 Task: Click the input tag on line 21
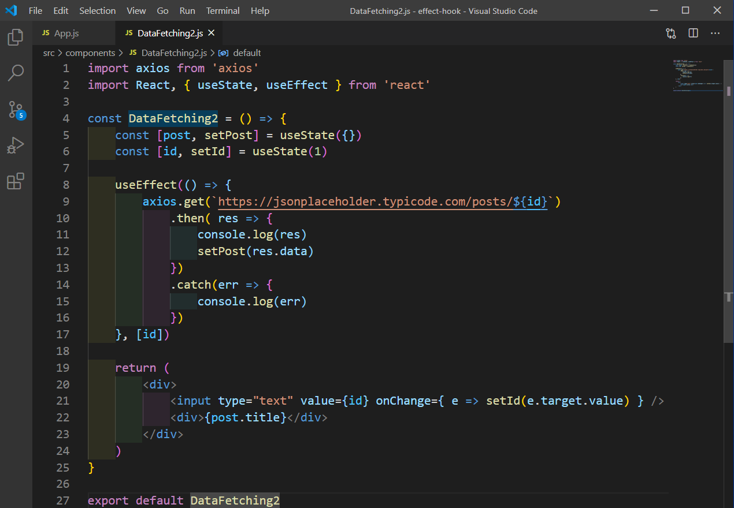click(194, 401)
